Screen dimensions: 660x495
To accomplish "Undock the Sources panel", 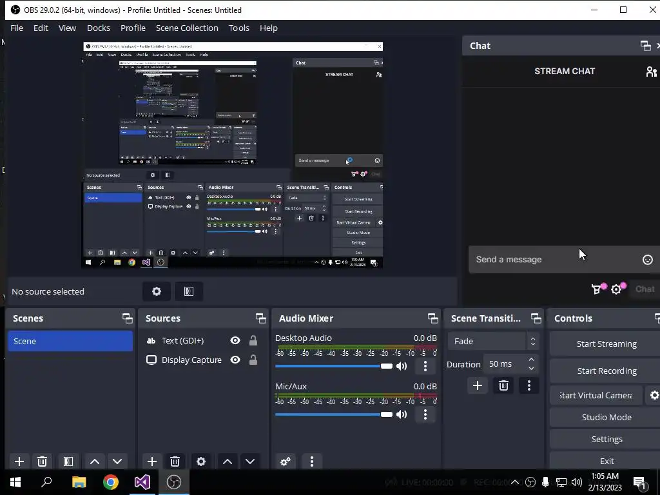I will (x=260, y=318).
